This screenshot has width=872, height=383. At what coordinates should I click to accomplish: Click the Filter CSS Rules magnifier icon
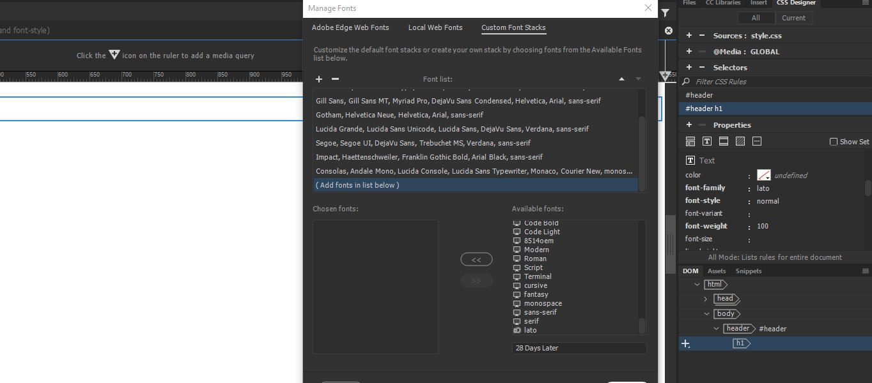[x=685, y=81]
